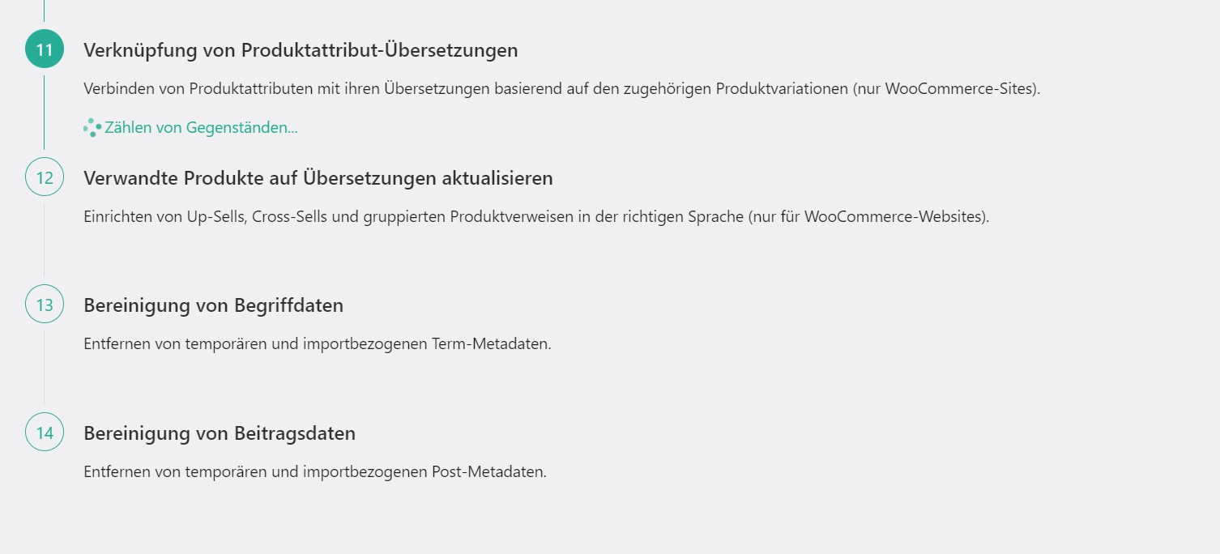Viewport: 1220px width, 554px height.
Task: Click the step 14 circle marker
Action: click(x=45, y=433)
